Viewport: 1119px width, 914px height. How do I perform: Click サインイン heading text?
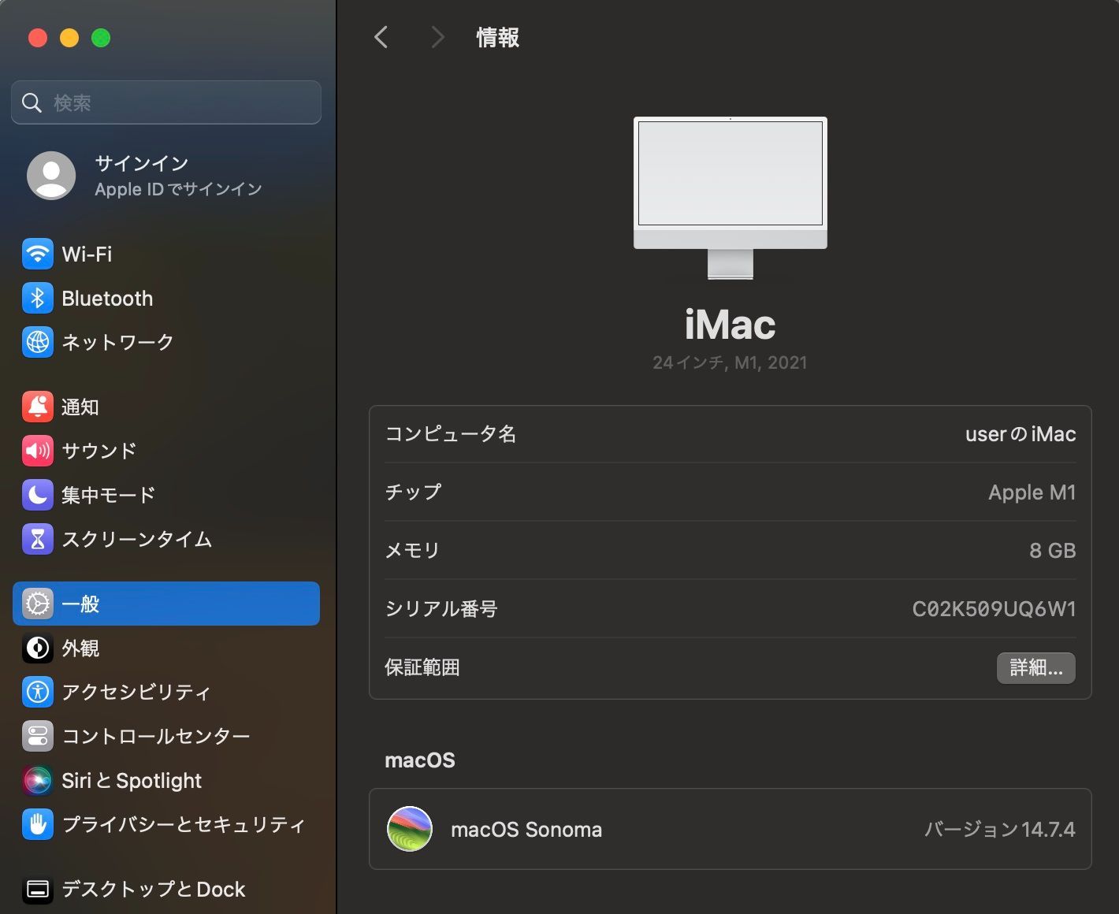point(142,163)
